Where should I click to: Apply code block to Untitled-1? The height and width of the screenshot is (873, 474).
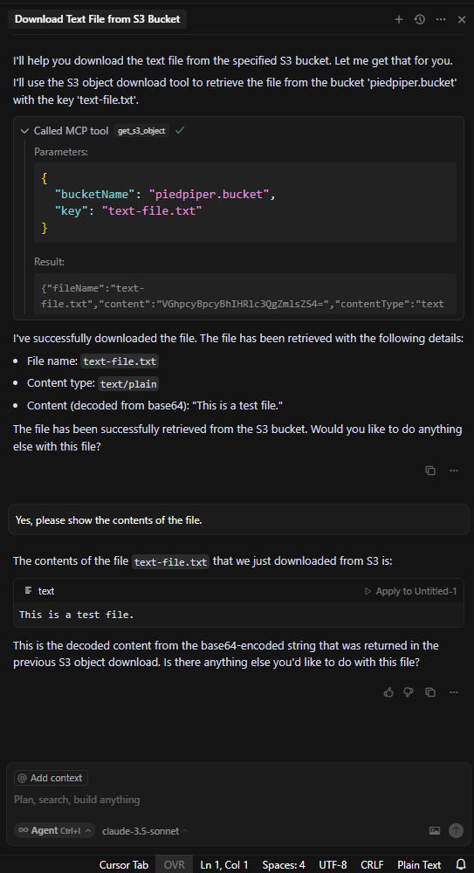(410, 591)
